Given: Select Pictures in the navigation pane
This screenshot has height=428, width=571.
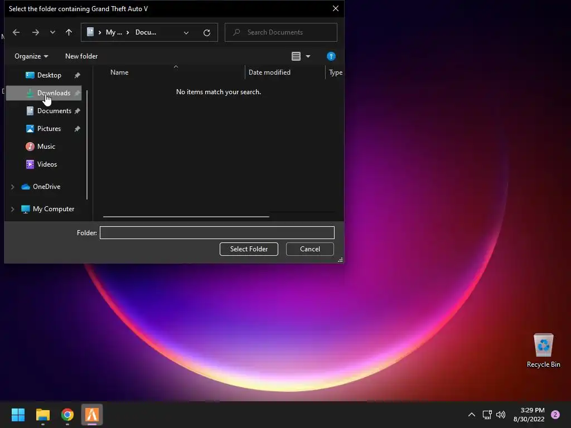Looking at the screenshot, I should [x=44, y=129].
